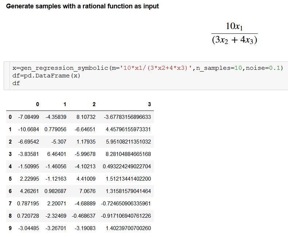The height and width of the screenshot is (237, 288).
Task: Click the cell with value 2.20071
Action: tap(57, 204)
